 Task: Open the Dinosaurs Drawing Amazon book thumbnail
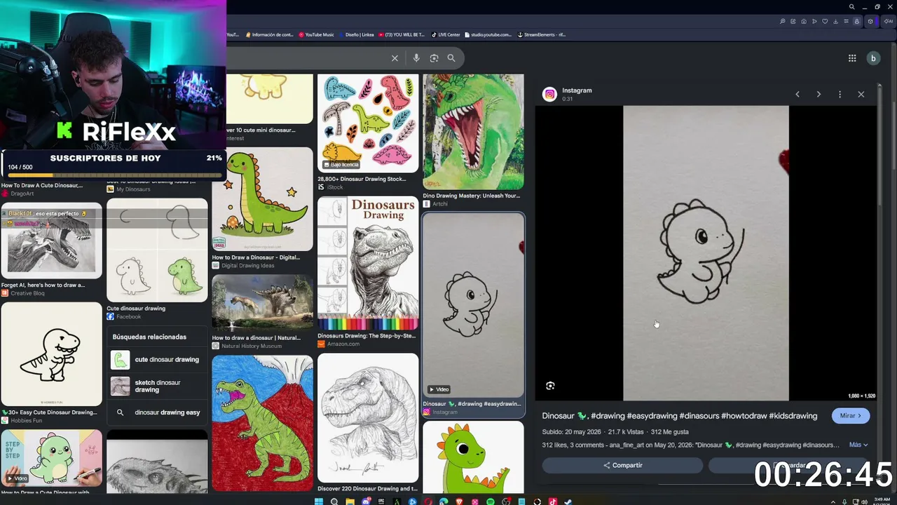368,263
